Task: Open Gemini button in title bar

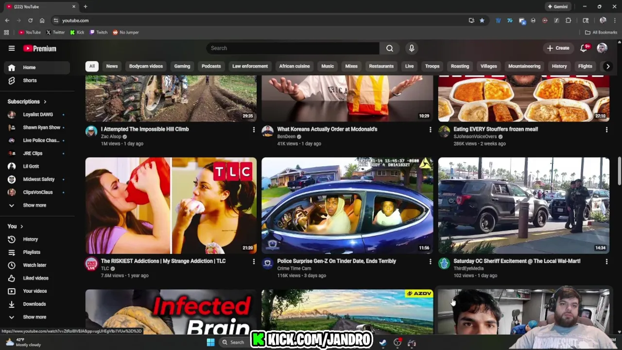Action: point(557,7)
